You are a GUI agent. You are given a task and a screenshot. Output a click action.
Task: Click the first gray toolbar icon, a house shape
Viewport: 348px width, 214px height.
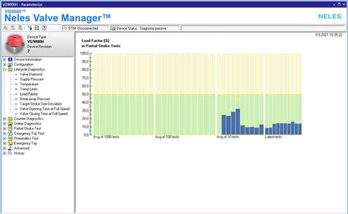click(x=5, y=28)
